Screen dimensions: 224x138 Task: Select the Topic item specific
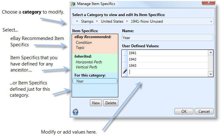80,48
